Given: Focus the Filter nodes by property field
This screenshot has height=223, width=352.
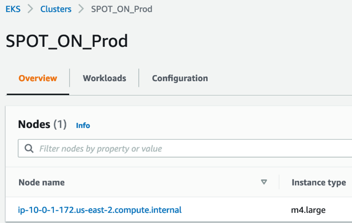Looking at the screenshot, I should point(186,149).
